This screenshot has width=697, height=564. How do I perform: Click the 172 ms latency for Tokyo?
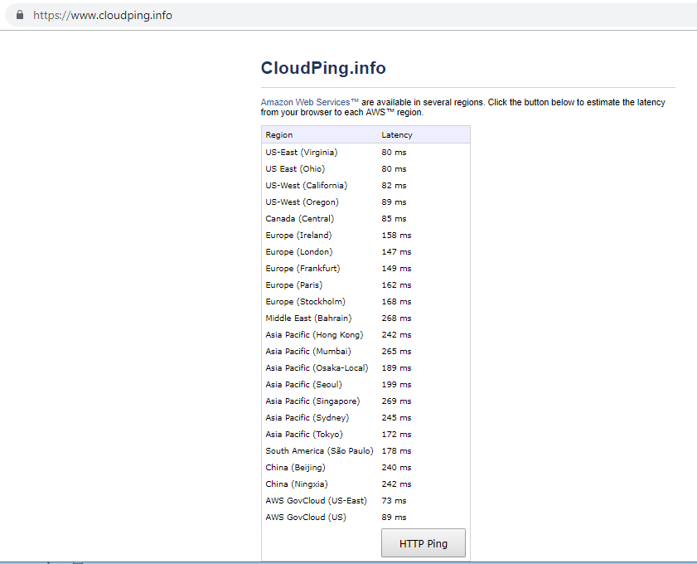[x=396, y=435]
